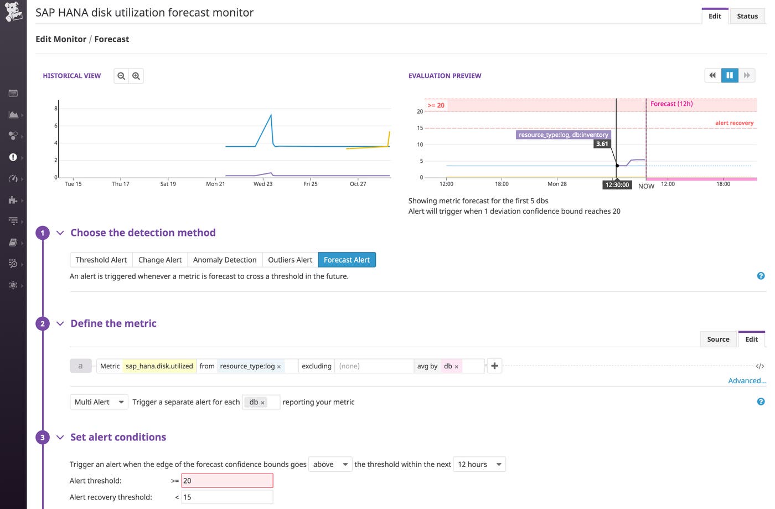Open the Multi Alert dropdown
This screenshot has width=775, height=509.
coord(99,402)
